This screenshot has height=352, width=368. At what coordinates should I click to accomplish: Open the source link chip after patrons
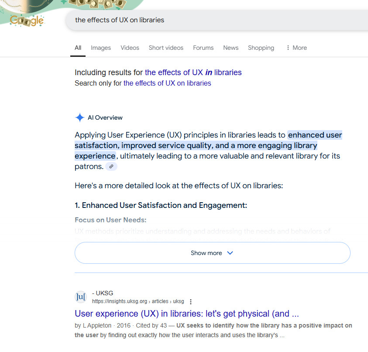coord(111,166)
